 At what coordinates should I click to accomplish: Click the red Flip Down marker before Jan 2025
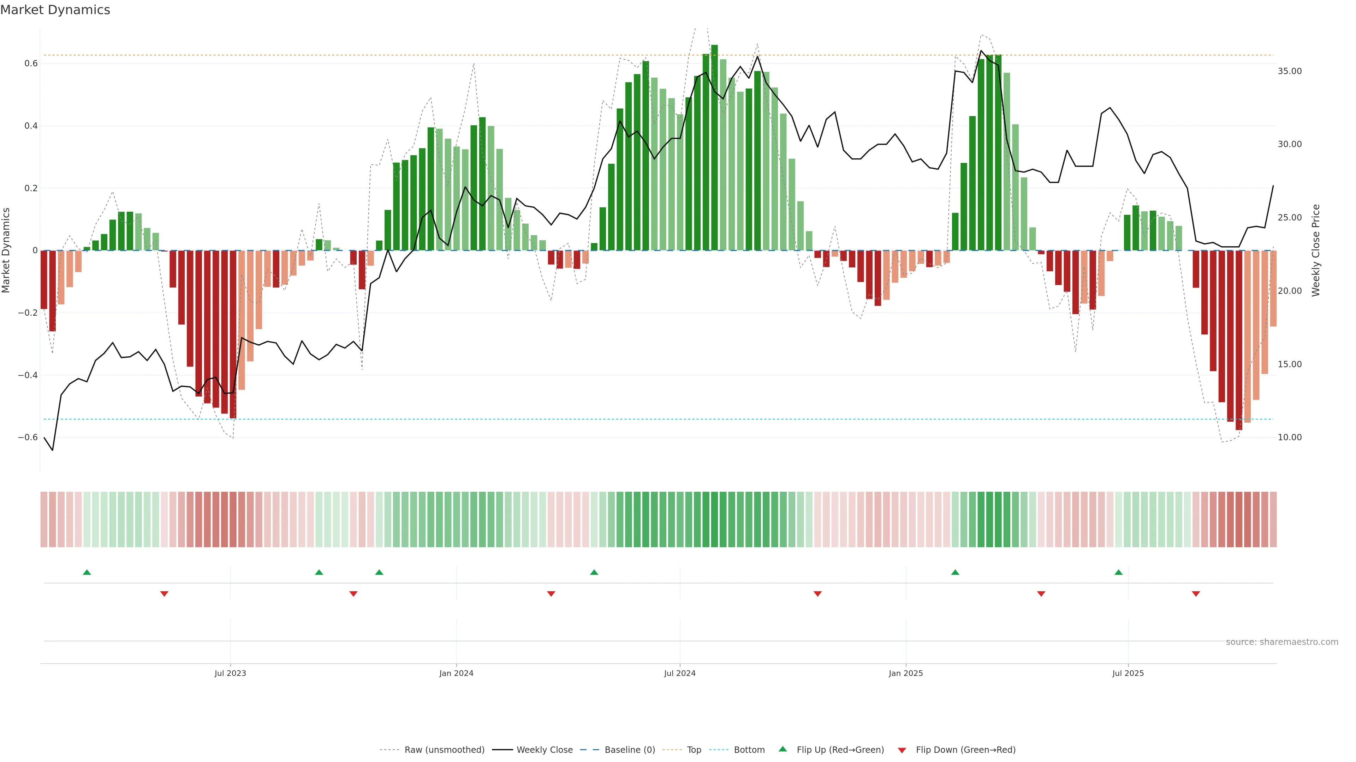(817, 594)
